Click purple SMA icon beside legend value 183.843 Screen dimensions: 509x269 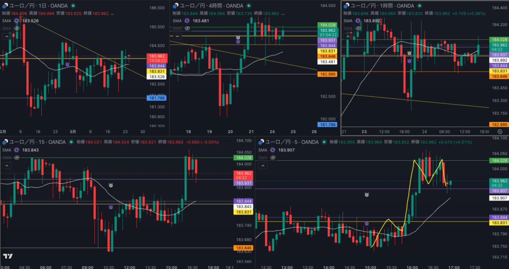(16, 150)
